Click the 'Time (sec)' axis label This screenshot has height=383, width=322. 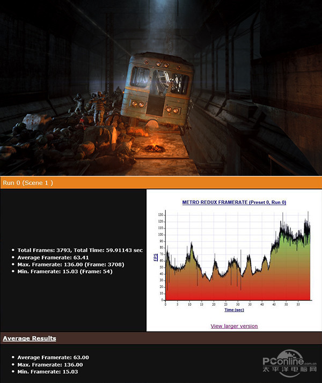coord(234,310)
